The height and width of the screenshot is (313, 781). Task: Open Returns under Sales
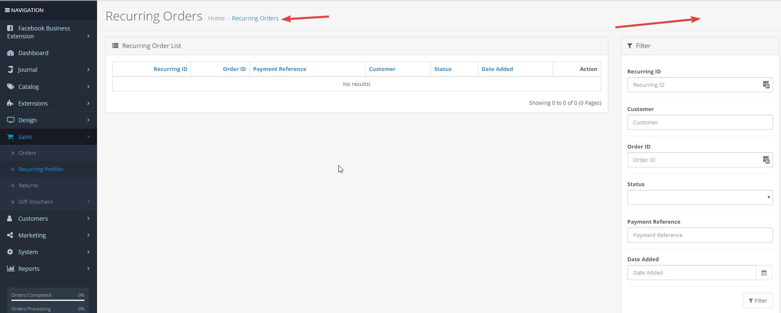[x=28, y=185]
